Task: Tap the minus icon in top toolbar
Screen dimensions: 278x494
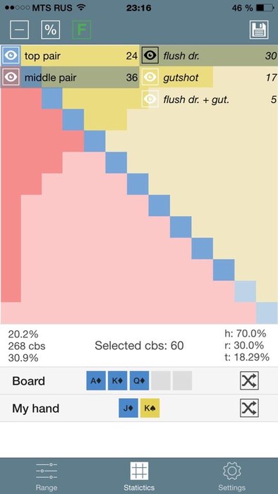Action: click(19, 30)
